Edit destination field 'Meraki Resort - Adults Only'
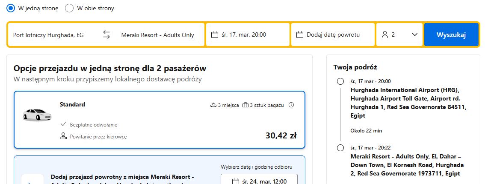 tap(158, 35)
